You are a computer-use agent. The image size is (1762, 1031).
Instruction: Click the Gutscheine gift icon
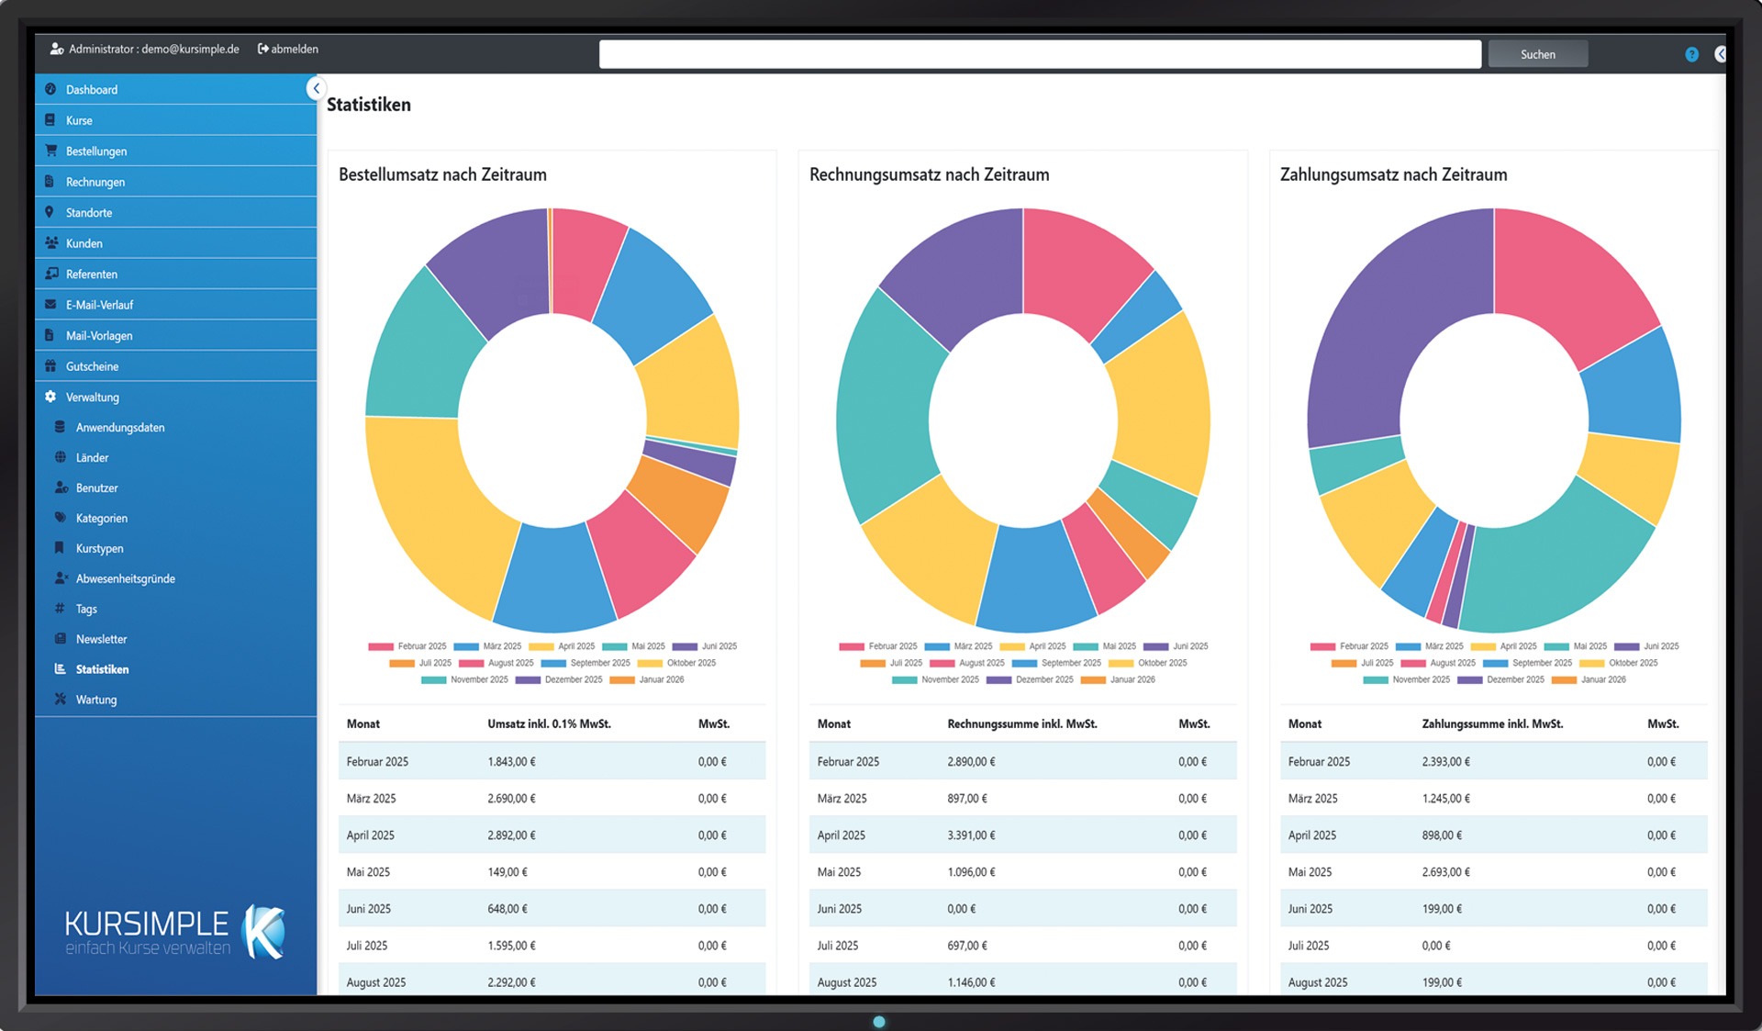[x=50, y=366]
